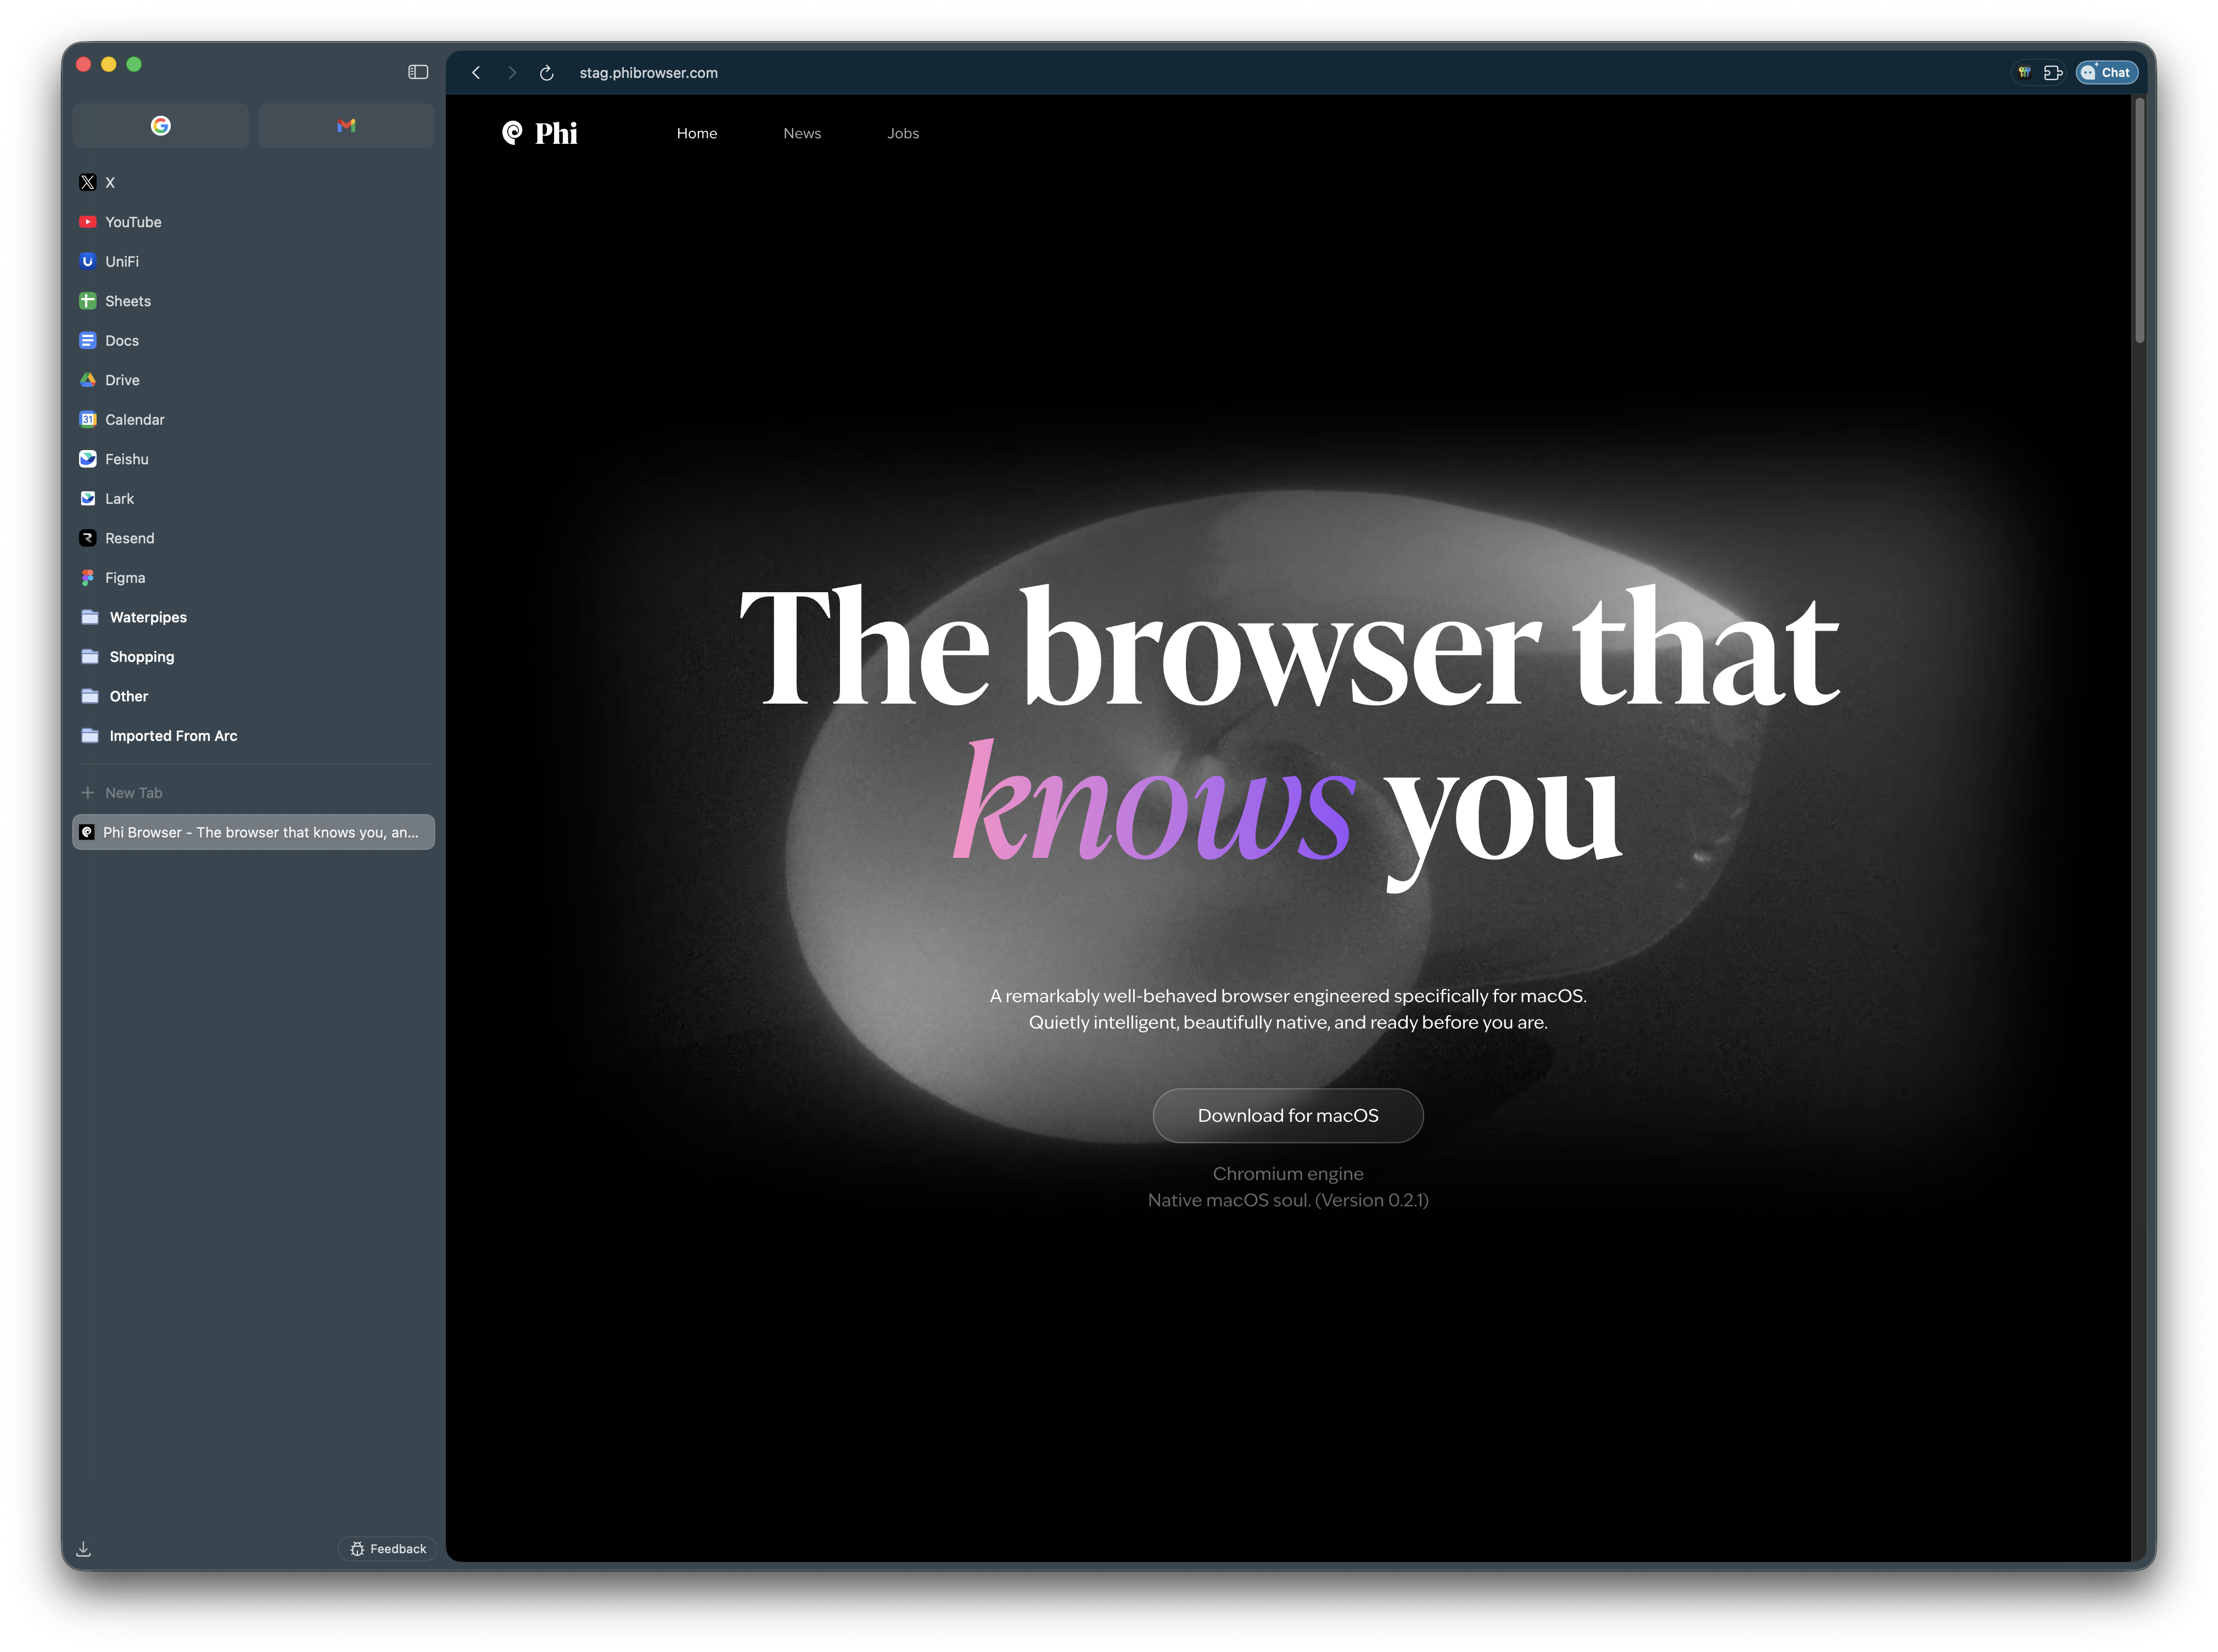Screen dimensions: 2218x1652
Task: Toggle the Chat assistant panel
Action: (2106, 72)
